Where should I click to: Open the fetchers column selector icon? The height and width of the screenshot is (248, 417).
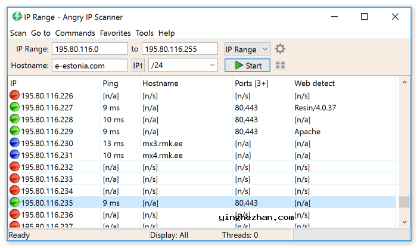tap(280, 65)
